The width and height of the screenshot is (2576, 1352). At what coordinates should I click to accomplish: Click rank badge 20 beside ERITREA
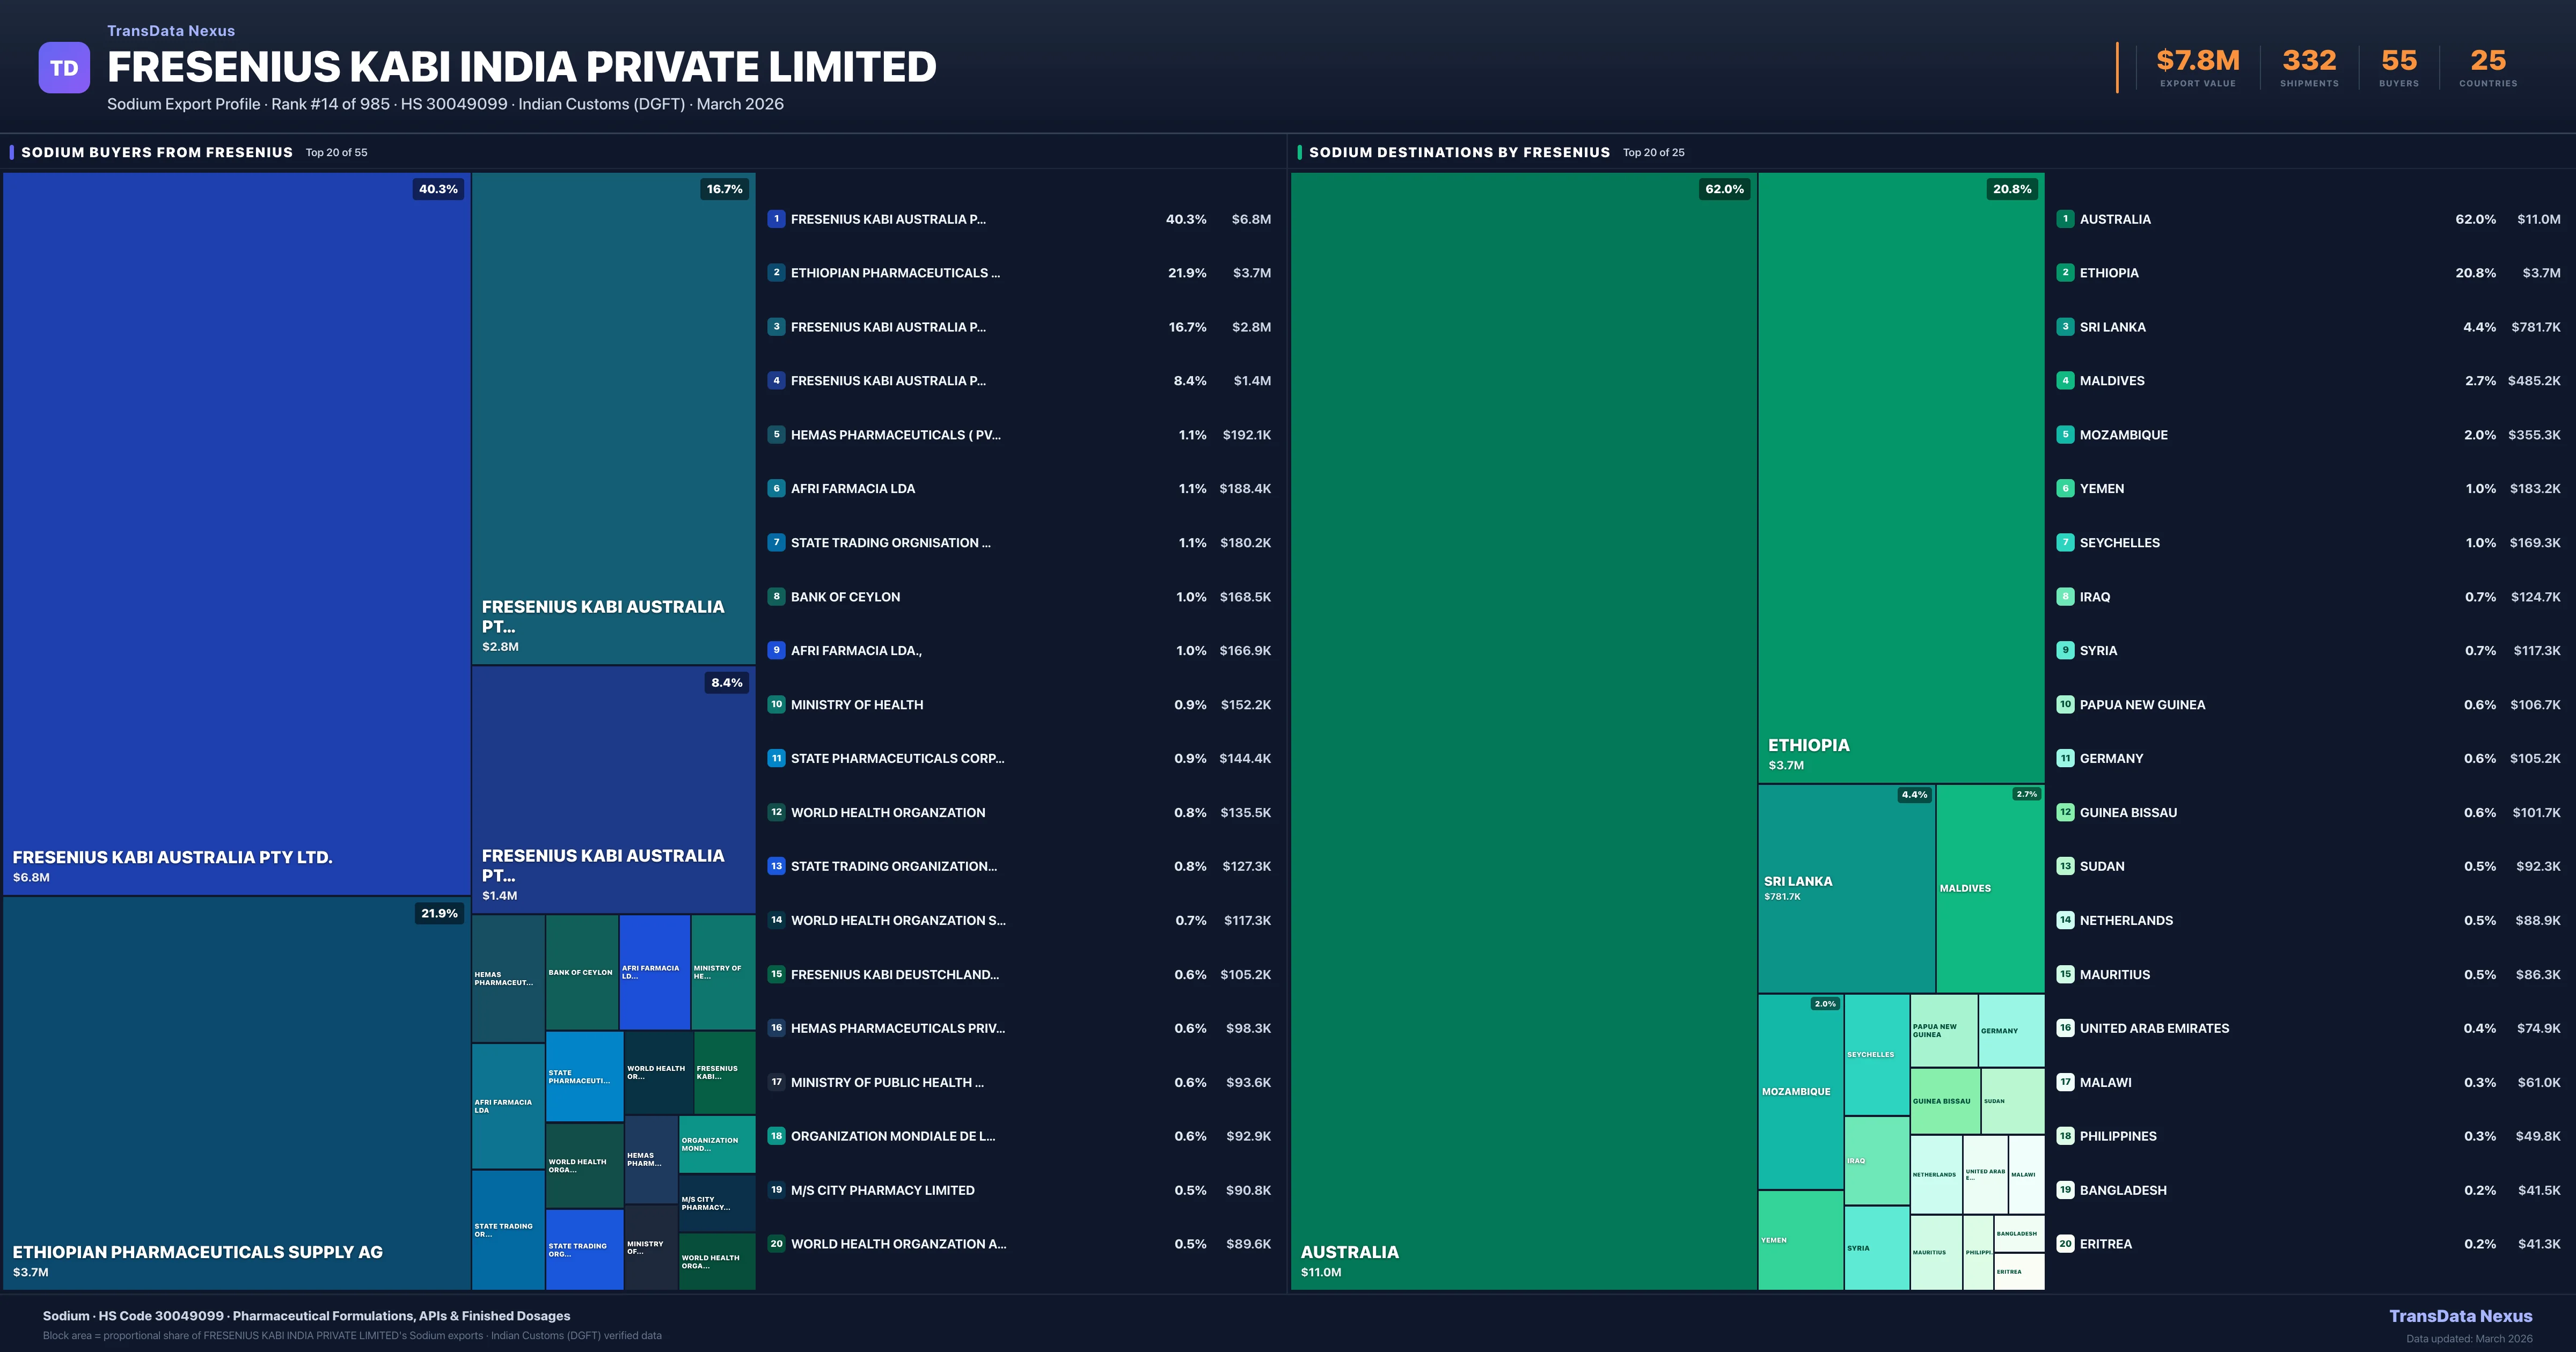[2066, 1243]
